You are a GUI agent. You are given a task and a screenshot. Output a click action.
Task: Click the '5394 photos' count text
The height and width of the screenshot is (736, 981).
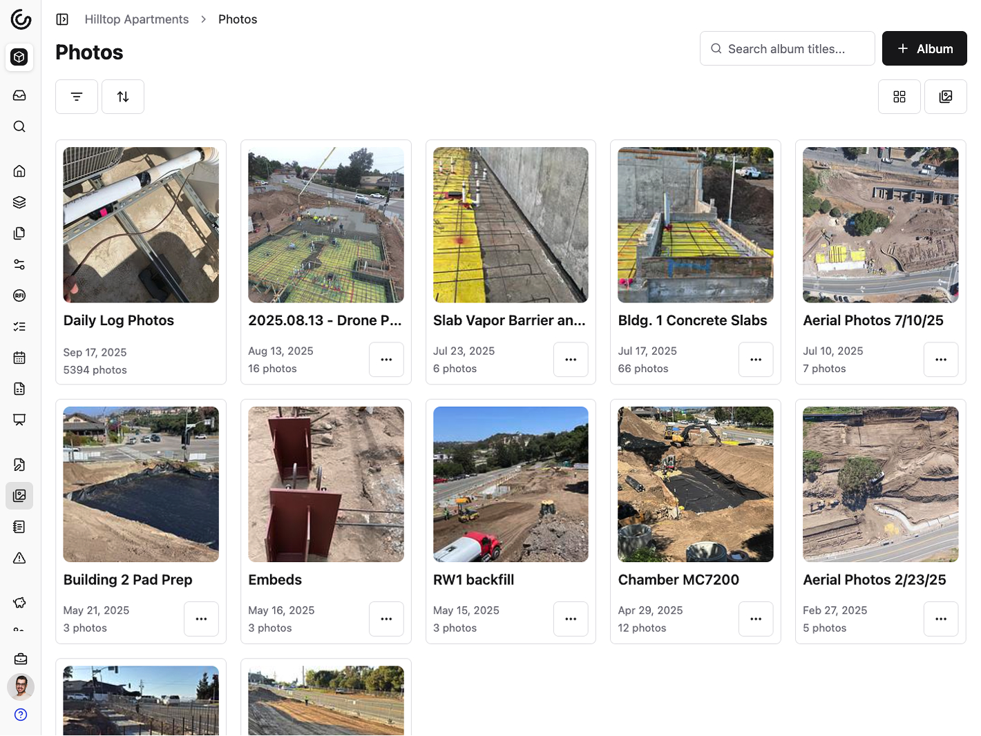[95, 370]
